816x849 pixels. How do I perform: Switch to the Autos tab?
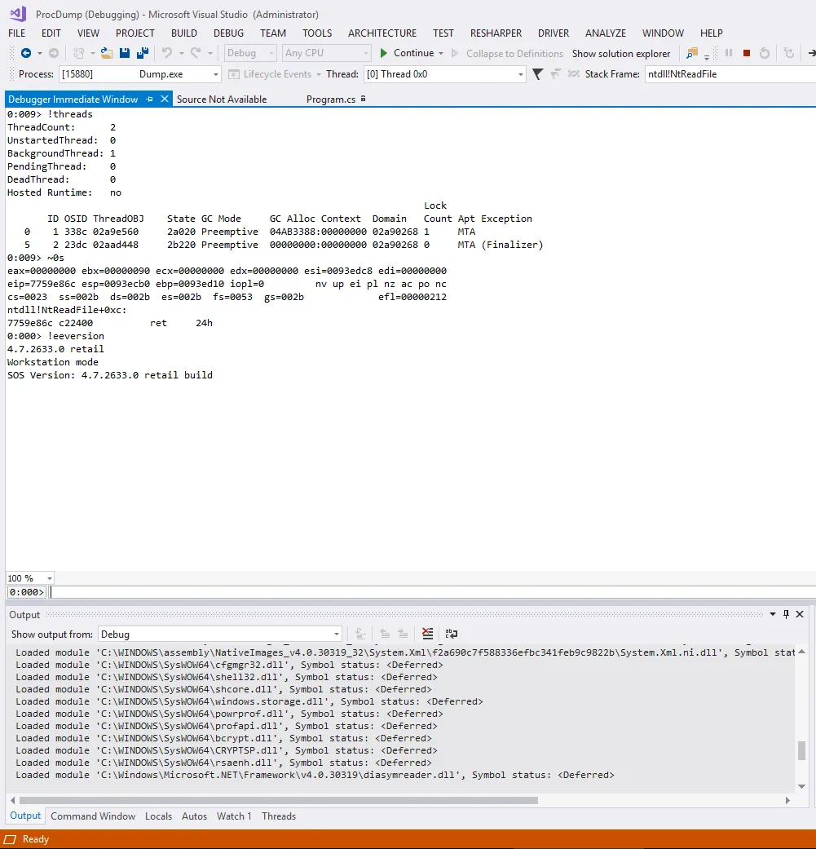pyautogui.click(x=194, y=816)
